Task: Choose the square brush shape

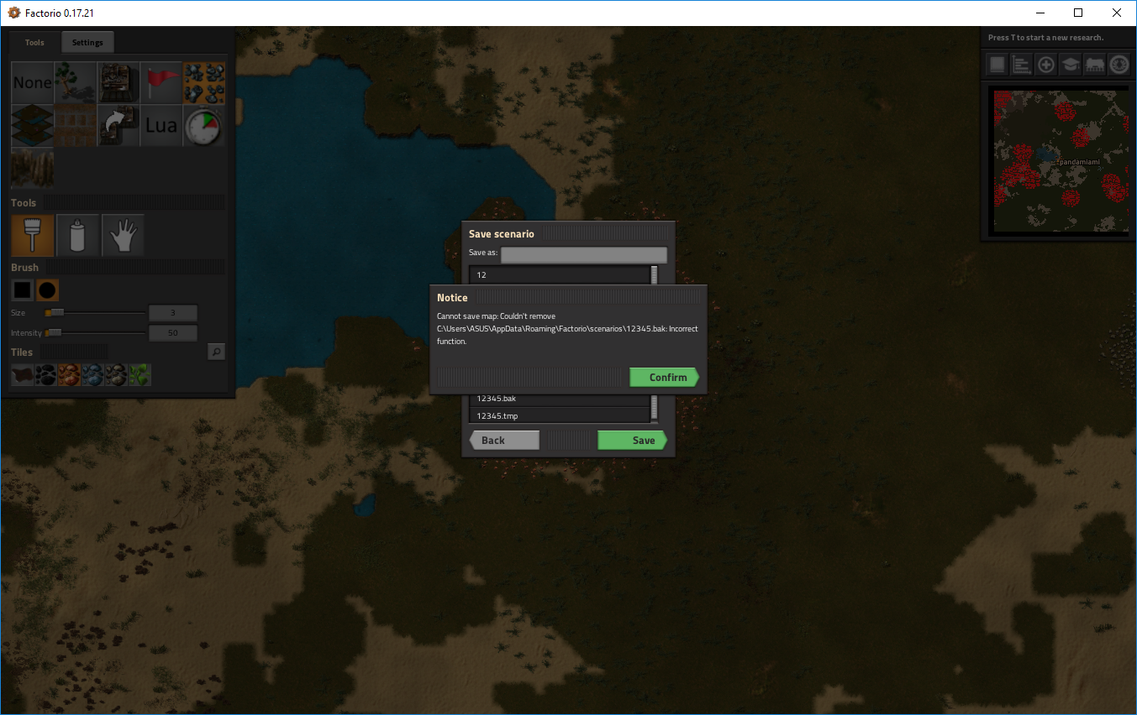Action: click(22, 290)
